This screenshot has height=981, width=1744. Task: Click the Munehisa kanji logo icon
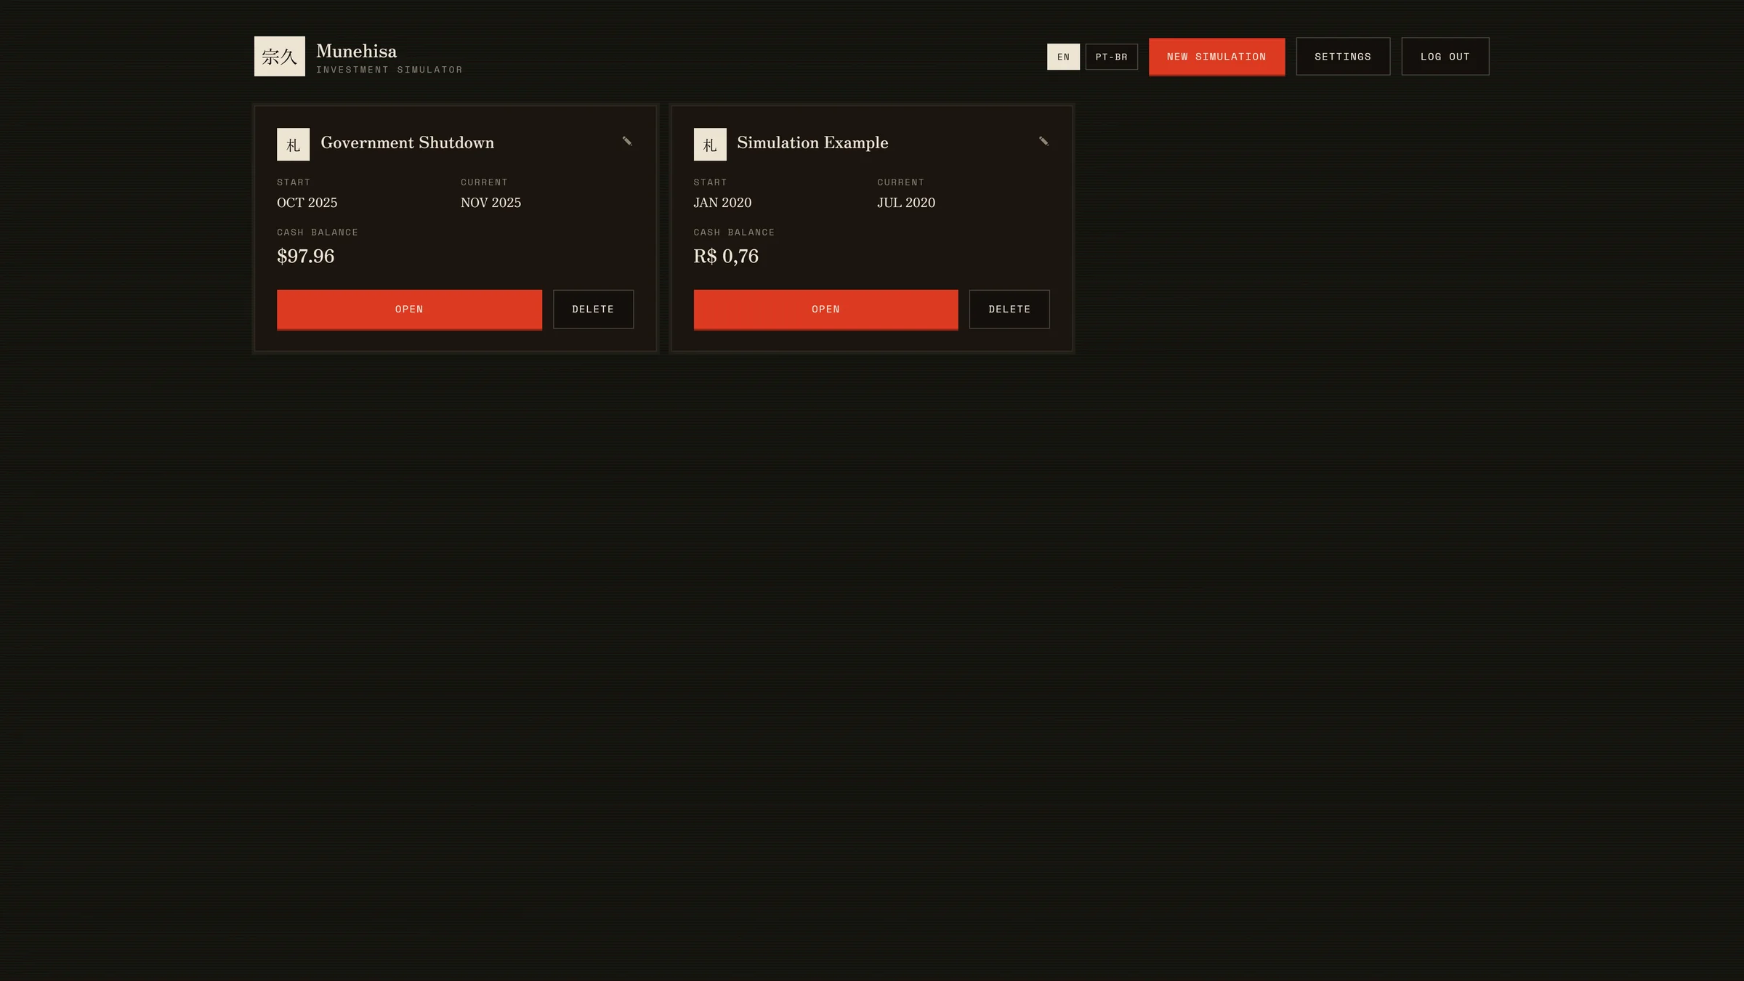[x=279, y=56]
